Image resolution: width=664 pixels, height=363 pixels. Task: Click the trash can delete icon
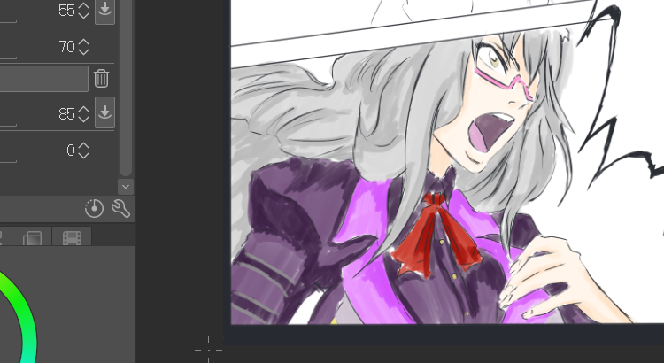(101, 79)
